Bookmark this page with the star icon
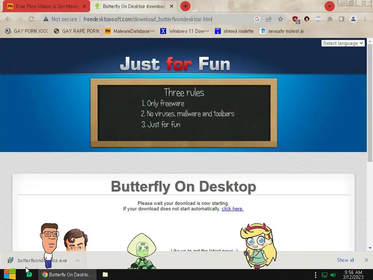The image size is (373, 280). (x=280, y=19)
